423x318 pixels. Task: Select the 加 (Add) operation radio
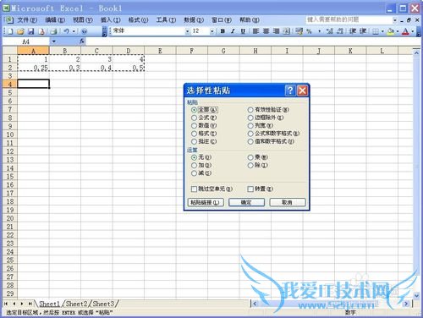(x=194, y=165)
